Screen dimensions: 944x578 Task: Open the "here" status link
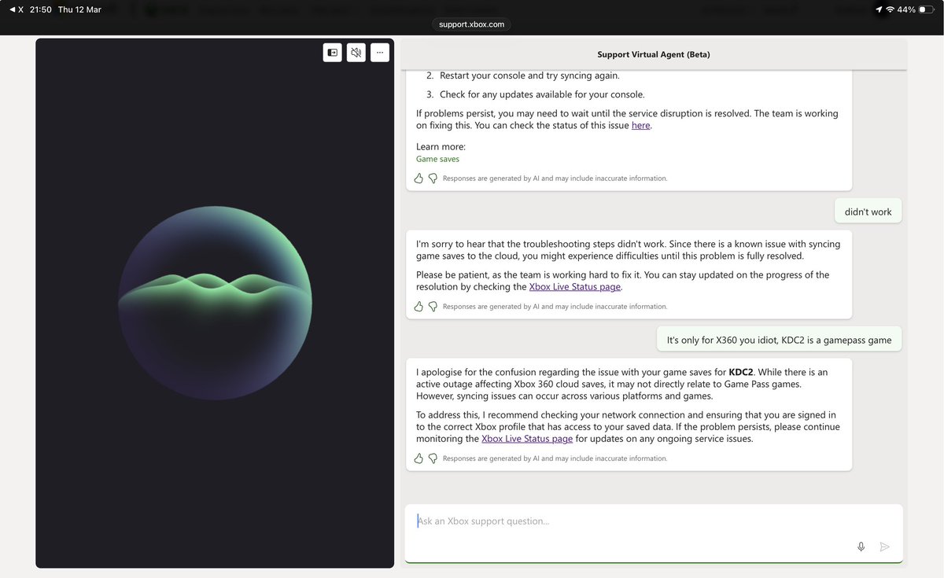(640, 125)
